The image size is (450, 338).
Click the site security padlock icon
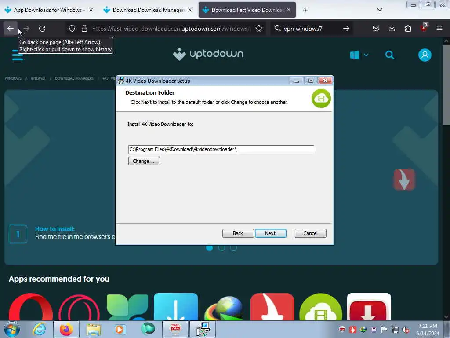[x=84, y=29]
